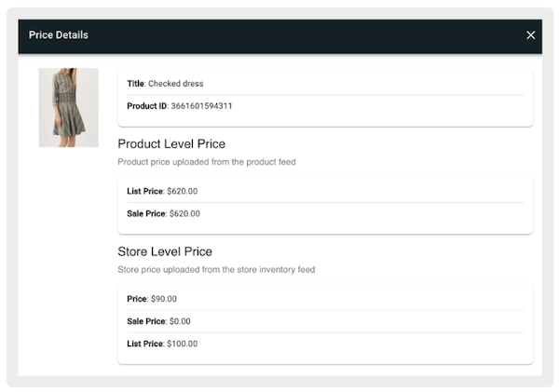Select the product-level Sale Price $620.00
The width and height of the screenshot is (559, 392).
pos(163,213)
